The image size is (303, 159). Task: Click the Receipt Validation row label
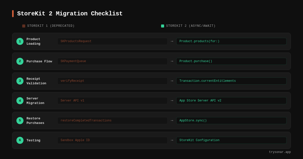pos(36,81)
